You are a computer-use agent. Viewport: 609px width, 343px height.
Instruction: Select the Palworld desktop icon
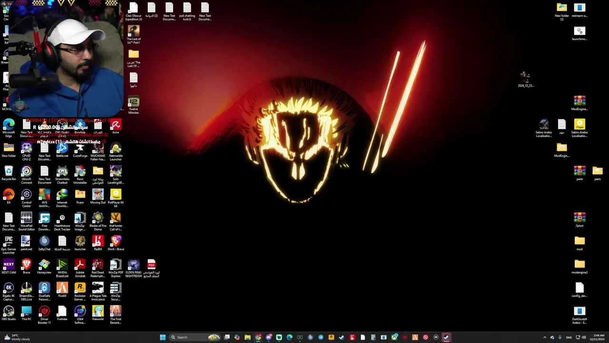pos(98,314)
